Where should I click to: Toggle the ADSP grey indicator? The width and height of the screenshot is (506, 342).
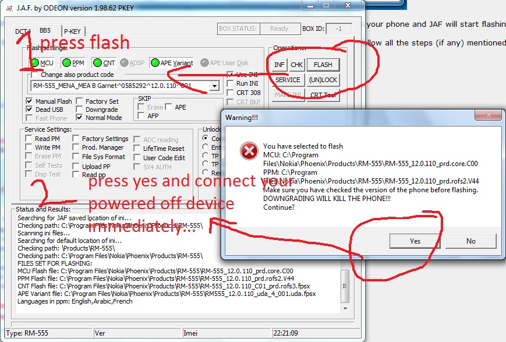click(x=124, y=63)
